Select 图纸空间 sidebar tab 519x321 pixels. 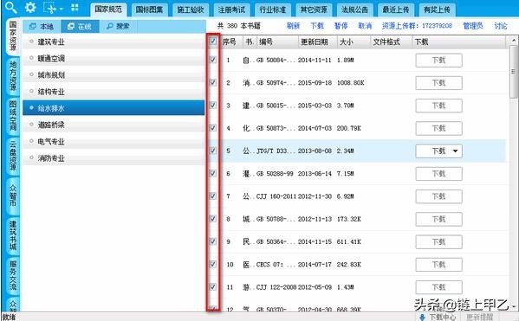coord(13,116)
